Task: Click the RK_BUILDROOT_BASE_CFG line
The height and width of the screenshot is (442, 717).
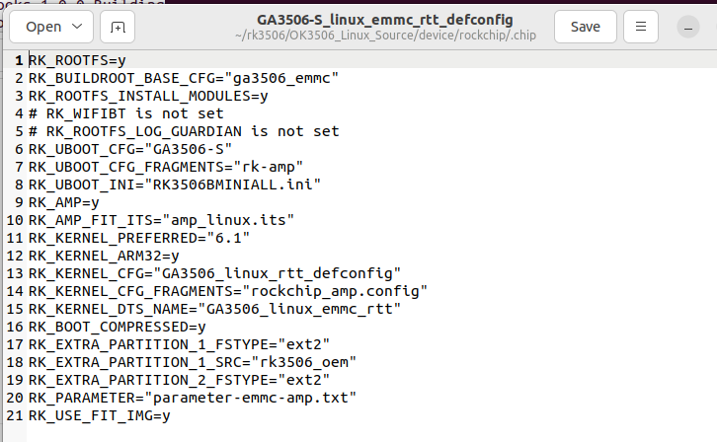Action: pos(183,78)
